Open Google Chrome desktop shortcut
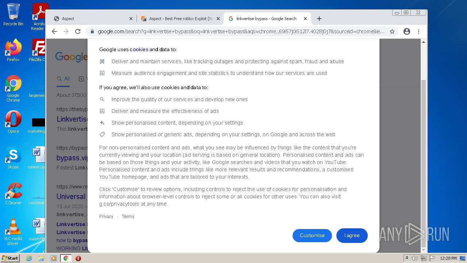The height and width of the screenshot is (263, 467). coord(13,88)
